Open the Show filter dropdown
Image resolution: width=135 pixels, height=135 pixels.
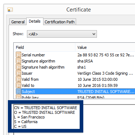click(x=62, y=34)
